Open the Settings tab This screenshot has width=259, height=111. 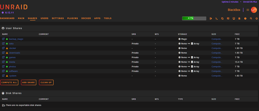(x=58, y=18)
